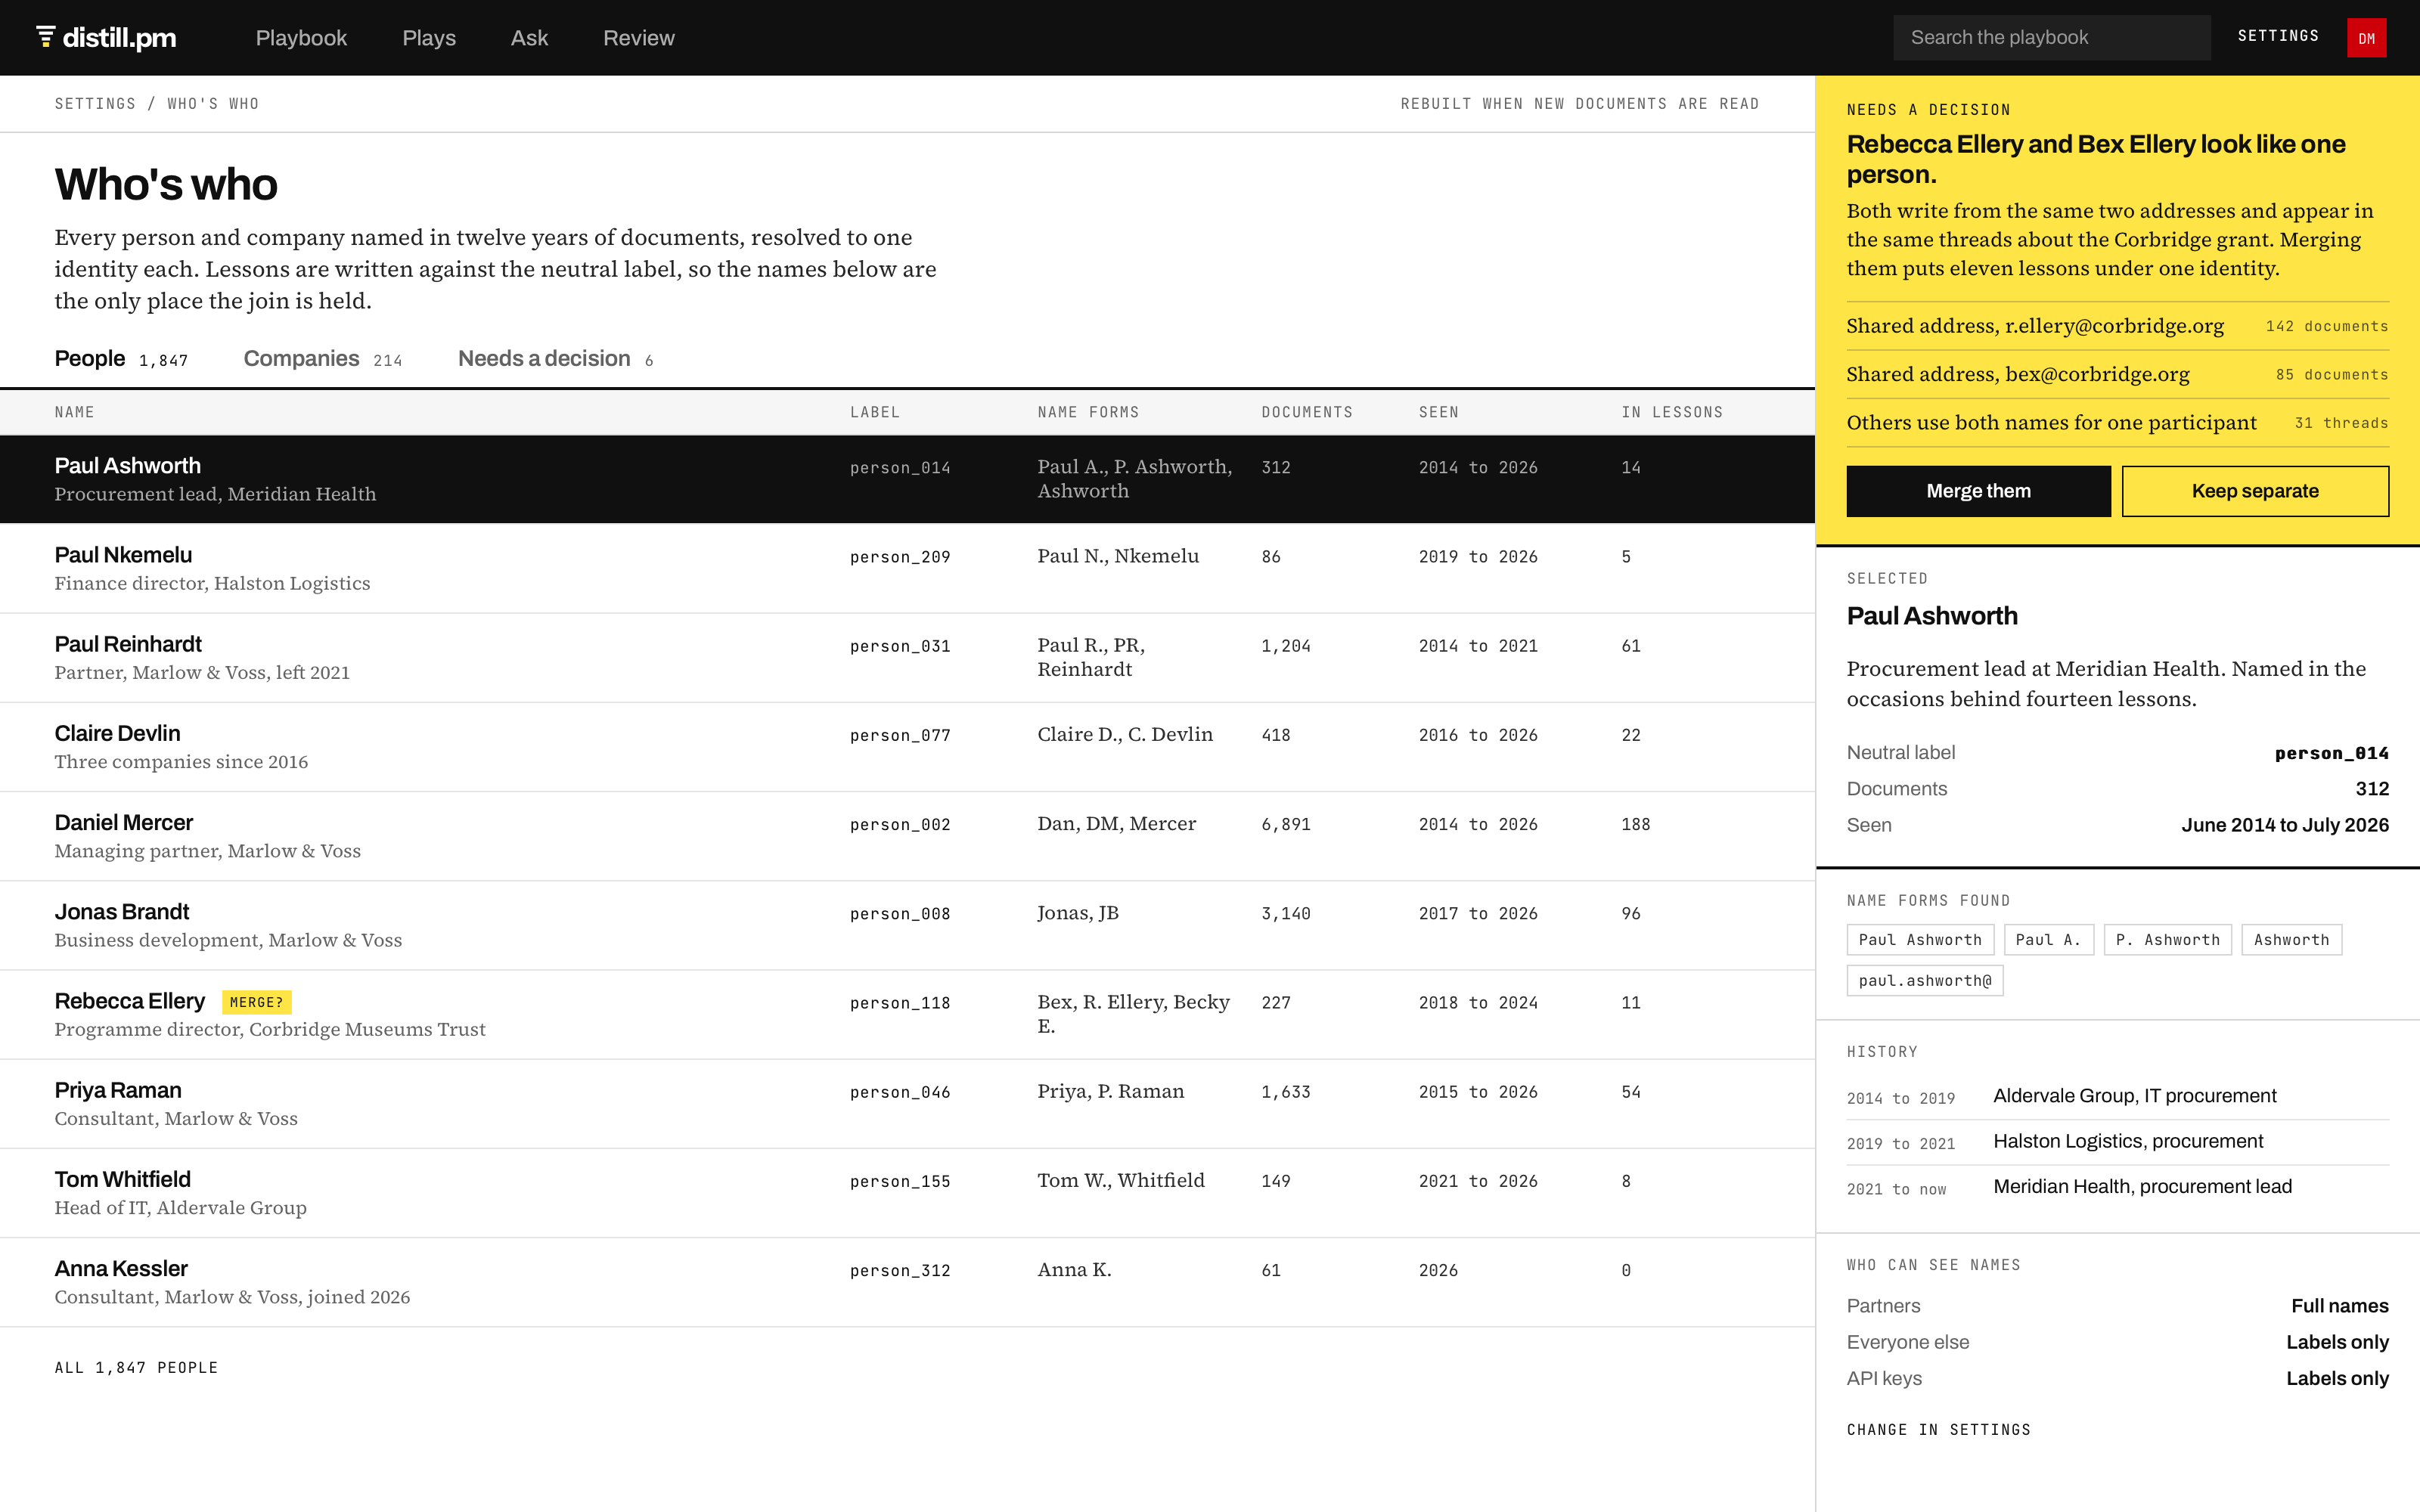
Task: Click Aldervale Group, IT procurement history entry
Action: point(2117,1096)
